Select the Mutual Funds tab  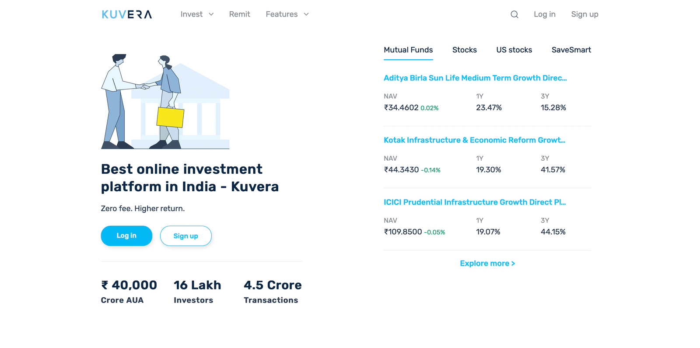coord(408,50)
